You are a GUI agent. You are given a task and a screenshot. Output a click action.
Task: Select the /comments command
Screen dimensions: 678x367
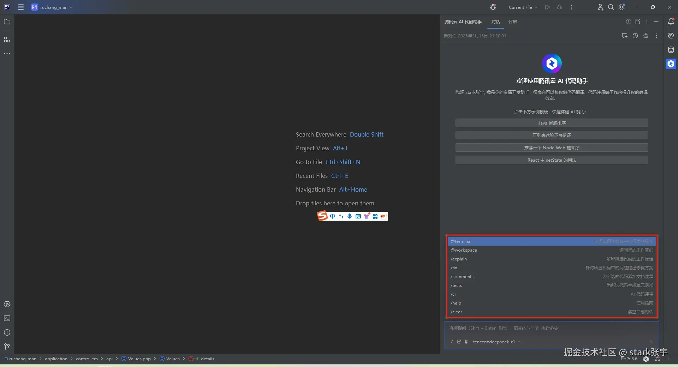pos(552,277)
